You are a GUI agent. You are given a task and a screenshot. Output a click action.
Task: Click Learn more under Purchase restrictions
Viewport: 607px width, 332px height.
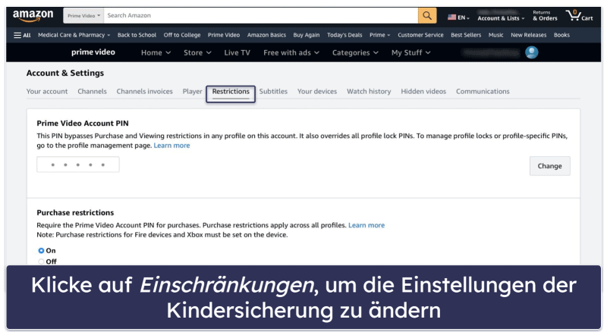coord(366,225)
